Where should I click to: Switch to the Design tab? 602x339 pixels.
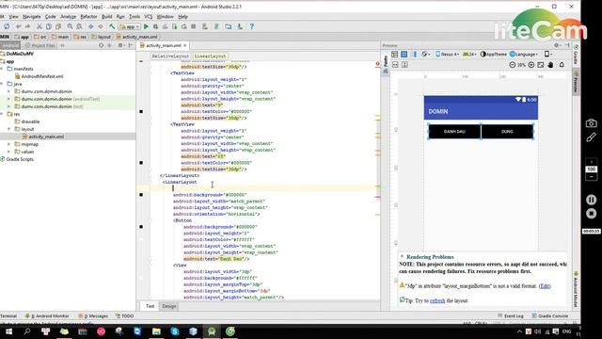(x=169, y=306)
